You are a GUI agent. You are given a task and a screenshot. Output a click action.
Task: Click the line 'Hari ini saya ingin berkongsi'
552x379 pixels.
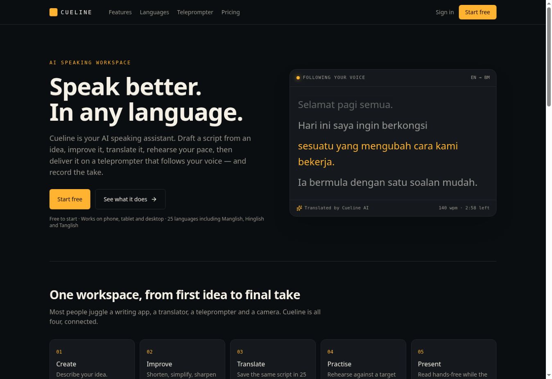(x=362, y=125)
